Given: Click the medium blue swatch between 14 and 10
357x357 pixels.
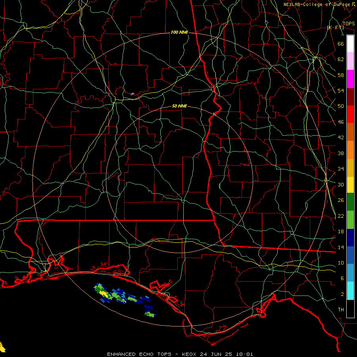Looking at the screenshot, I should [350, 255].
